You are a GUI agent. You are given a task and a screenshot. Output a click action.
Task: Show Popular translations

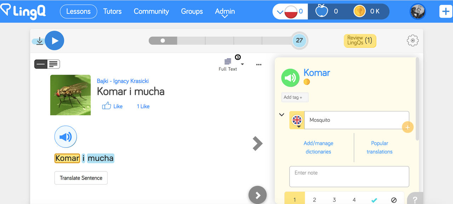tap(379, 147)
